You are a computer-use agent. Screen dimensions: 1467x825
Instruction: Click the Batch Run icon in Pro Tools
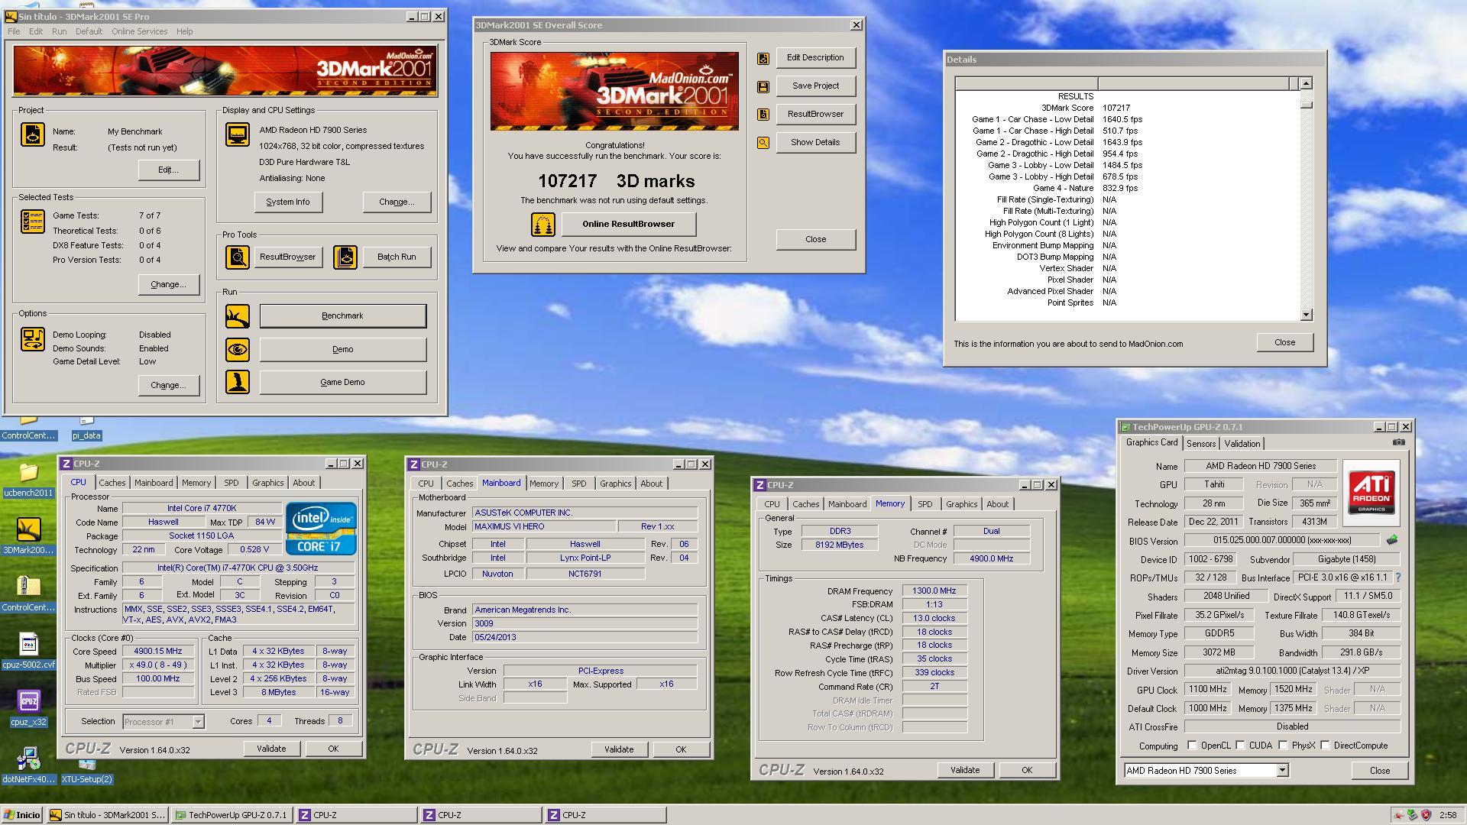(x=345, y=257)
